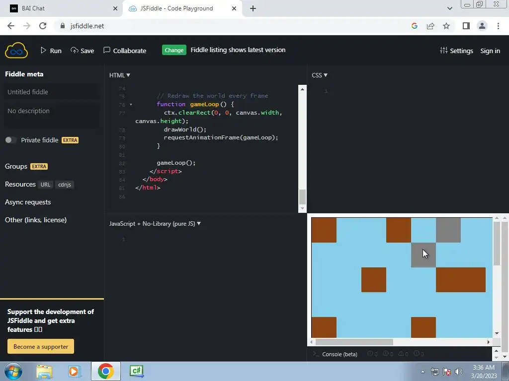Open the Async requests section
Screen dimensions: 509x381
point(28,202)
